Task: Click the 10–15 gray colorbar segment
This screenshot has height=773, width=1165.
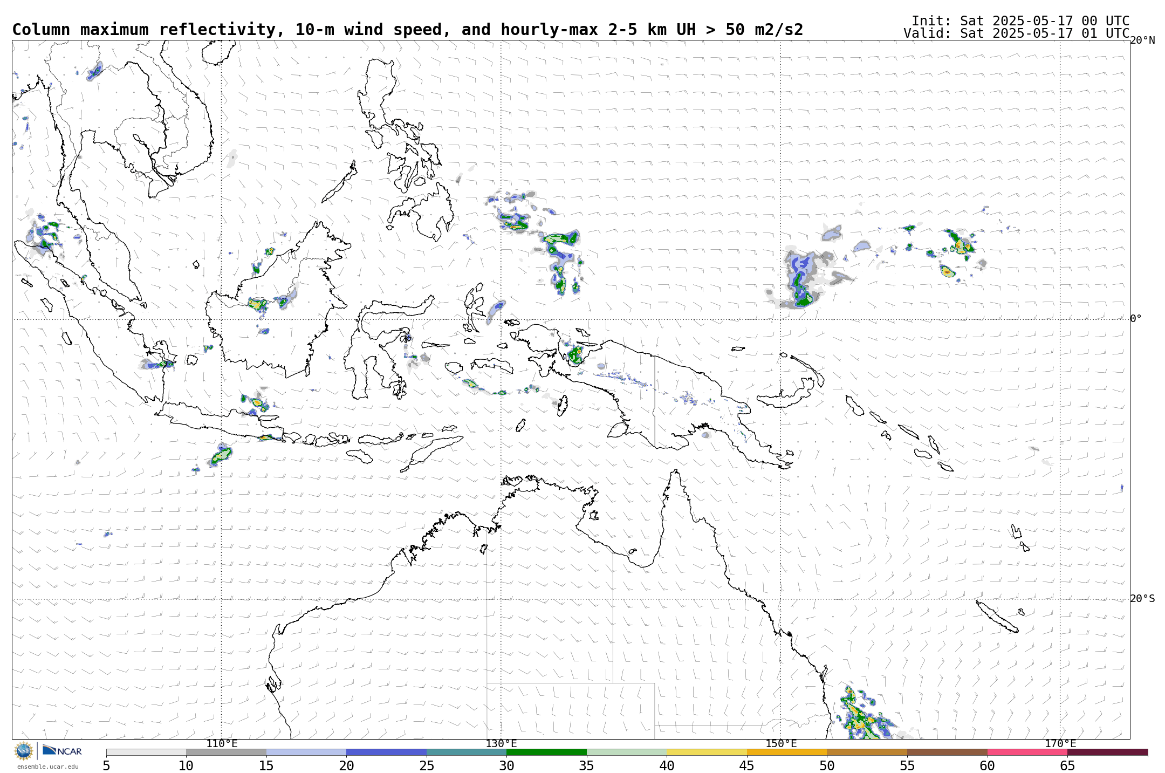Action: [x=226, y=752]
